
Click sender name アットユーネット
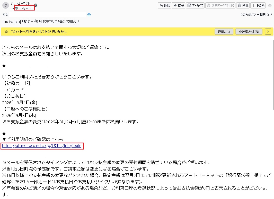(x=20, y=3)
